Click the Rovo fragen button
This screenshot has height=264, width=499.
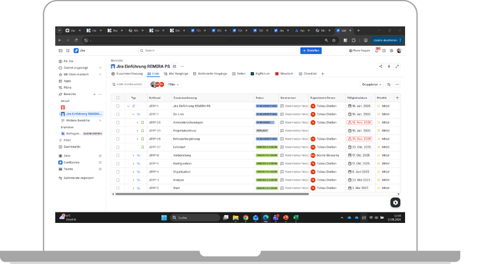pyautogui.click(x=359, y=50)
